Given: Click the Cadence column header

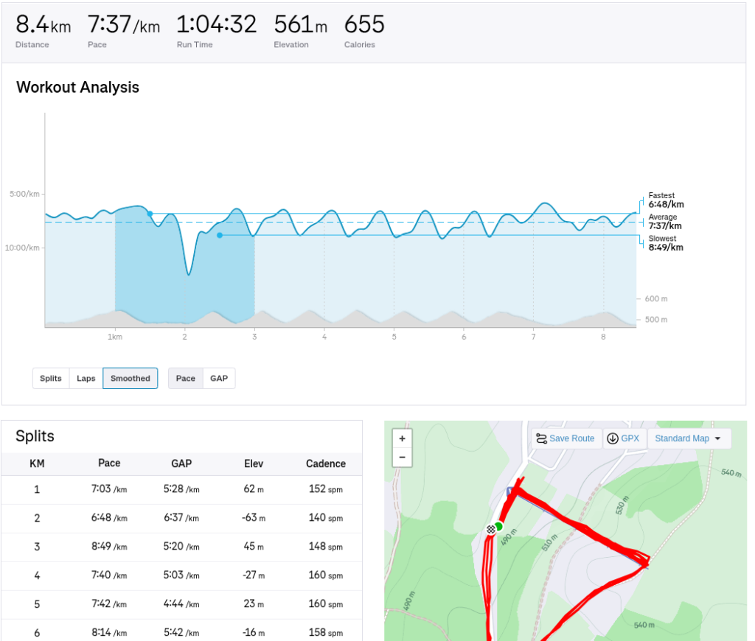Looking at the screenshot, I should pos(326,463).
